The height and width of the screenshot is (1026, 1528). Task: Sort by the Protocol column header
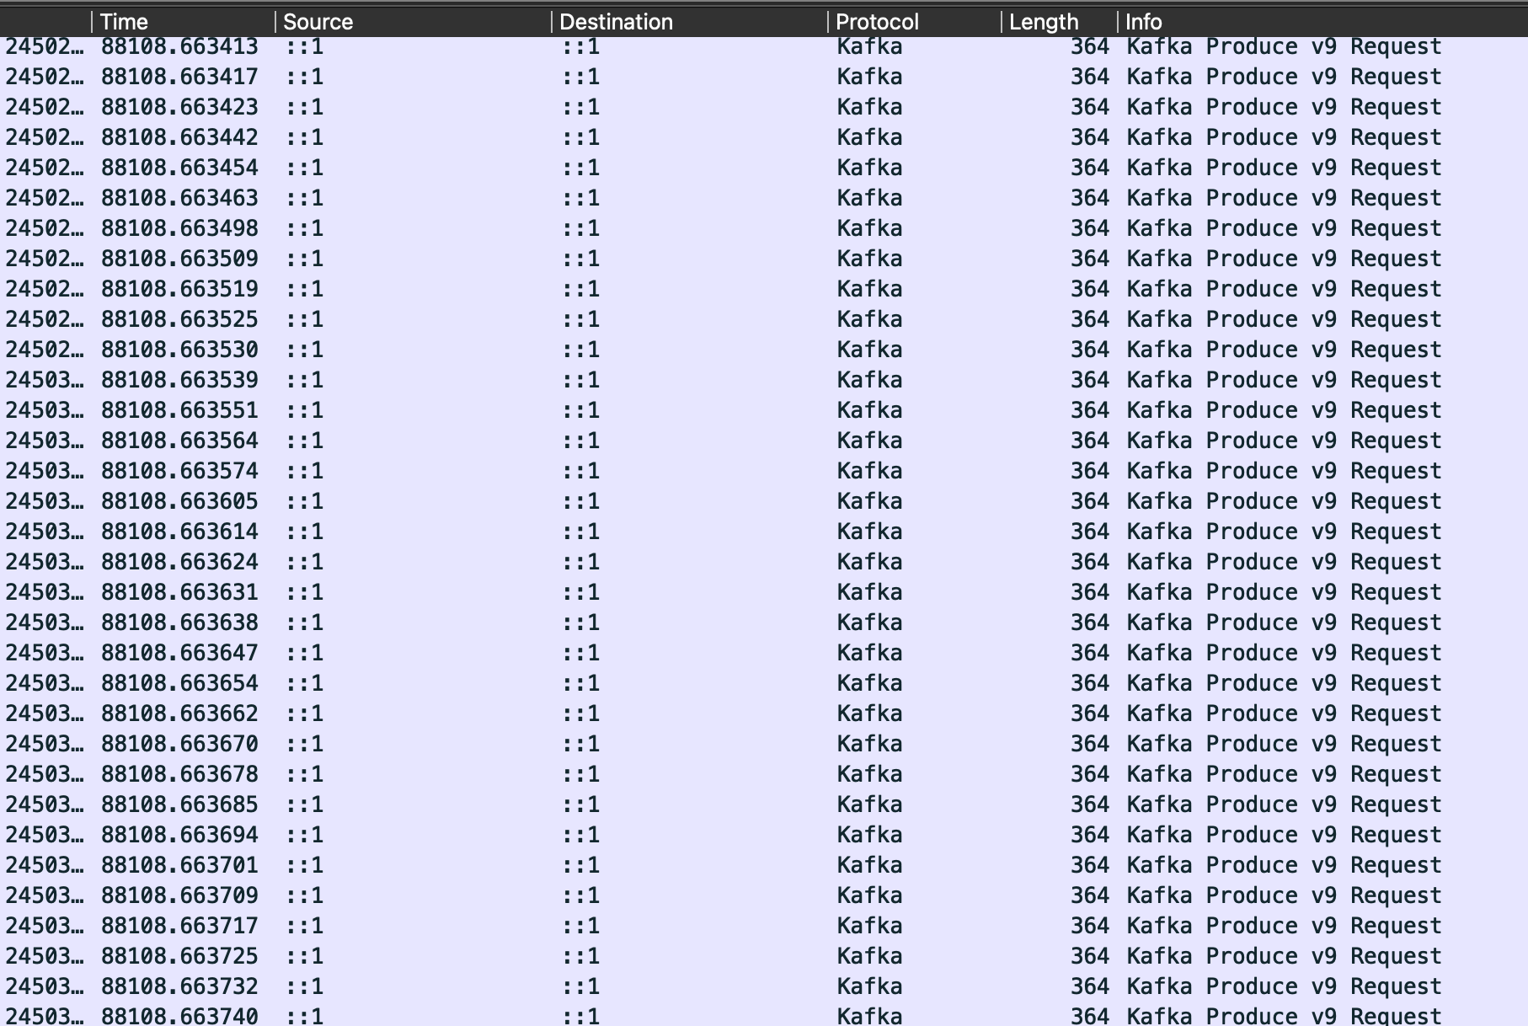click(x=877, y=22)
